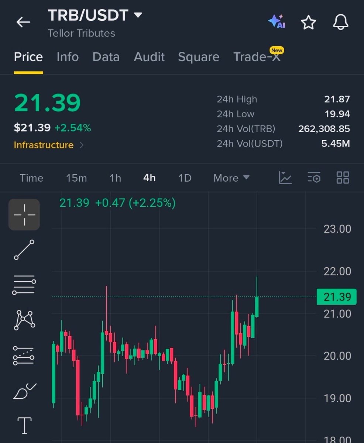The width and height of the screenshot is (364, 443).
Task: Click the 24h Vol(TRB) value 262,308.85
Action: point(324,129)
